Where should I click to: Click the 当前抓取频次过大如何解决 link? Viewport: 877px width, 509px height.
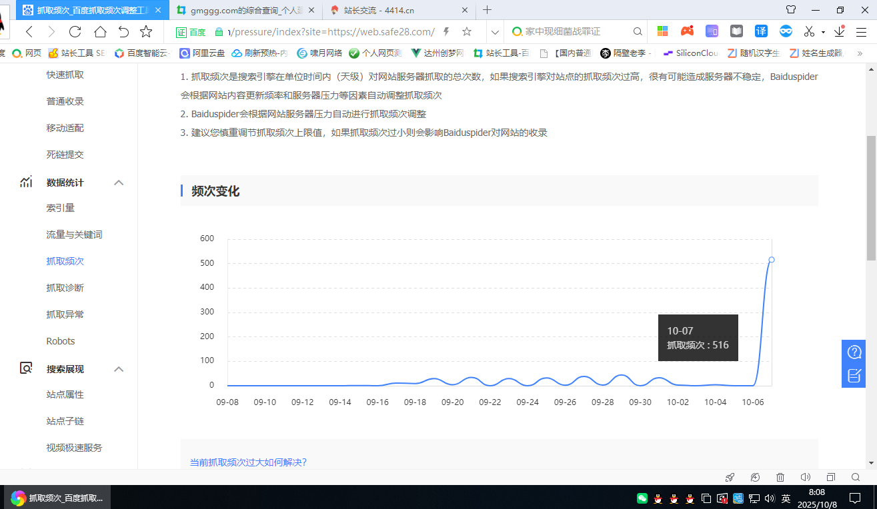248,462
